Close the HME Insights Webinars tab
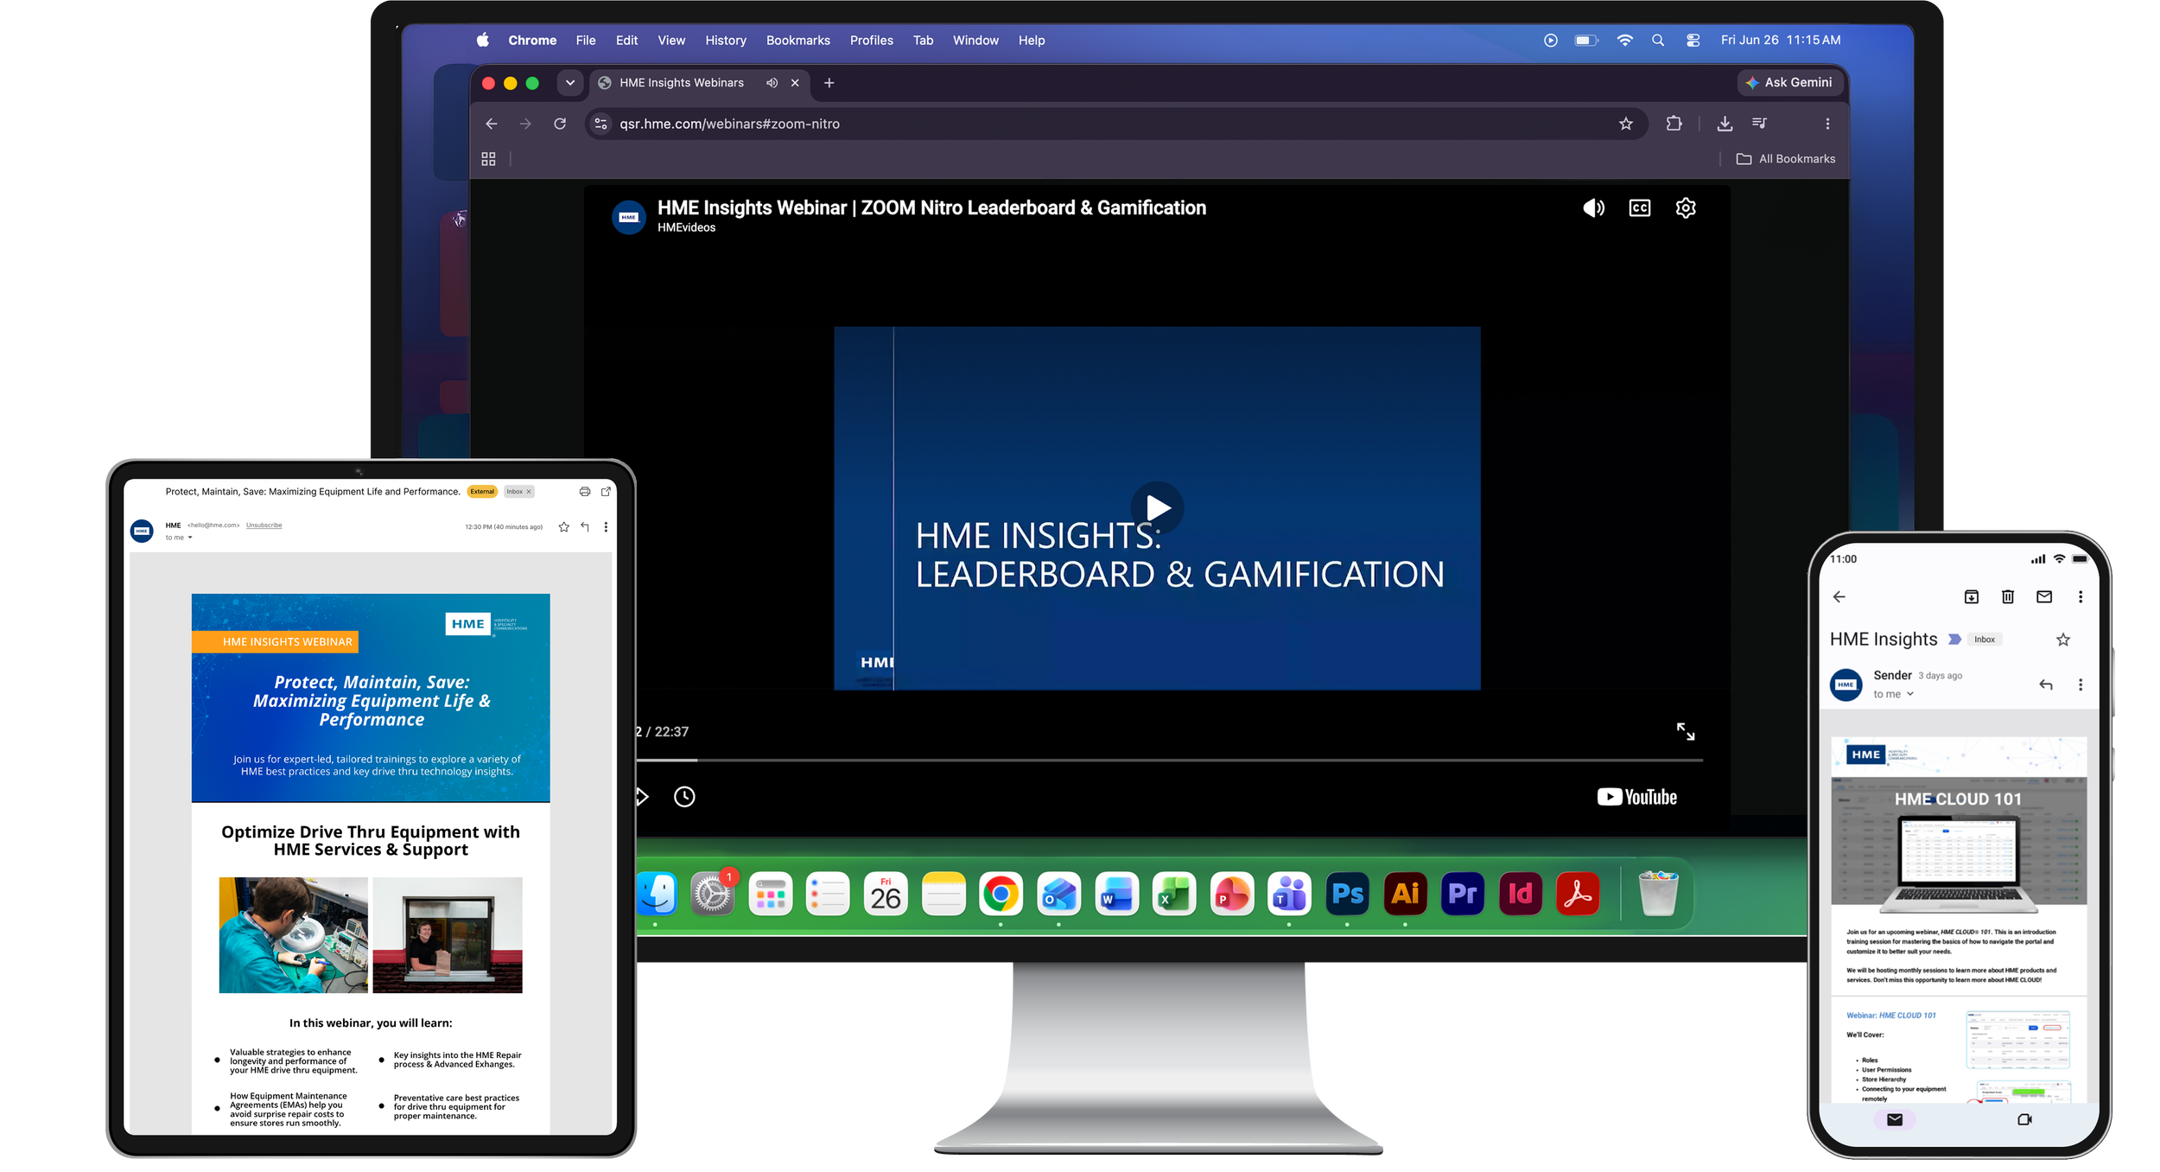The height and width of the screenshot is (1172, 2160). click(x=795, y=83)
